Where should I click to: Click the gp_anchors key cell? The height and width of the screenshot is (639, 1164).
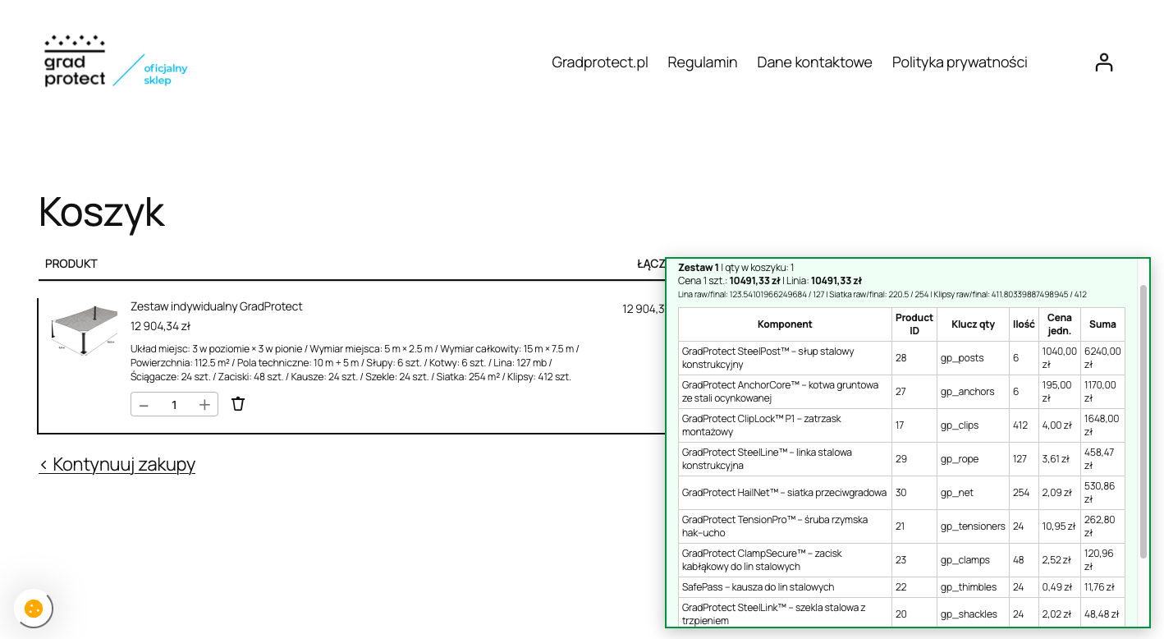point(974,392)
